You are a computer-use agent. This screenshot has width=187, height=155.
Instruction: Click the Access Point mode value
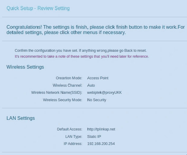tap(98, 78)
